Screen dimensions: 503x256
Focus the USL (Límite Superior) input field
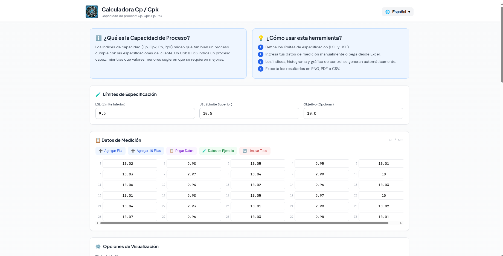(x=249, y=113)
